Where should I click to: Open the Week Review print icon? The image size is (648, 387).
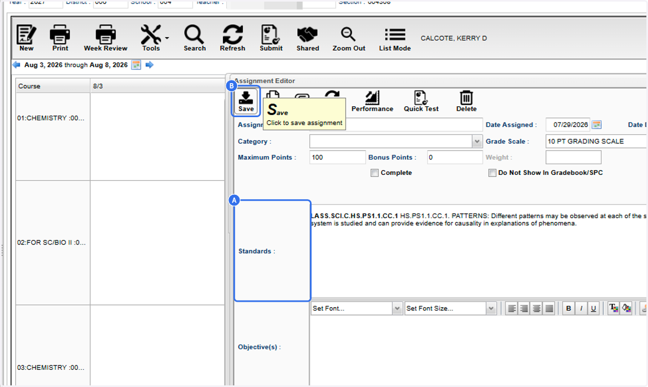[x=105, y=38]
